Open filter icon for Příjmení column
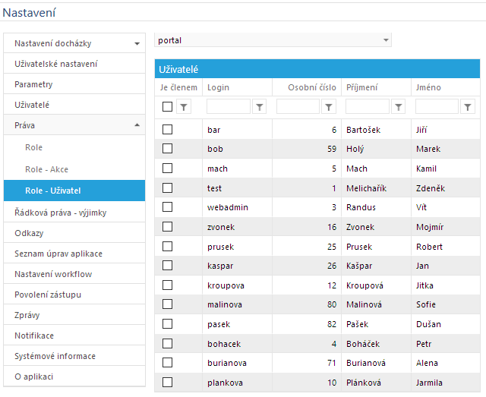This screenshot has height=397, width=486. click(x=398, y=107)
